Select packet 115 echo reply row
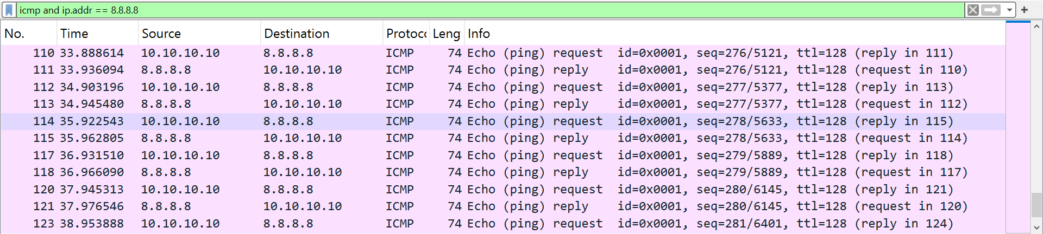The width and height of the screenshot is (1043, 234). tap(489, 138)
